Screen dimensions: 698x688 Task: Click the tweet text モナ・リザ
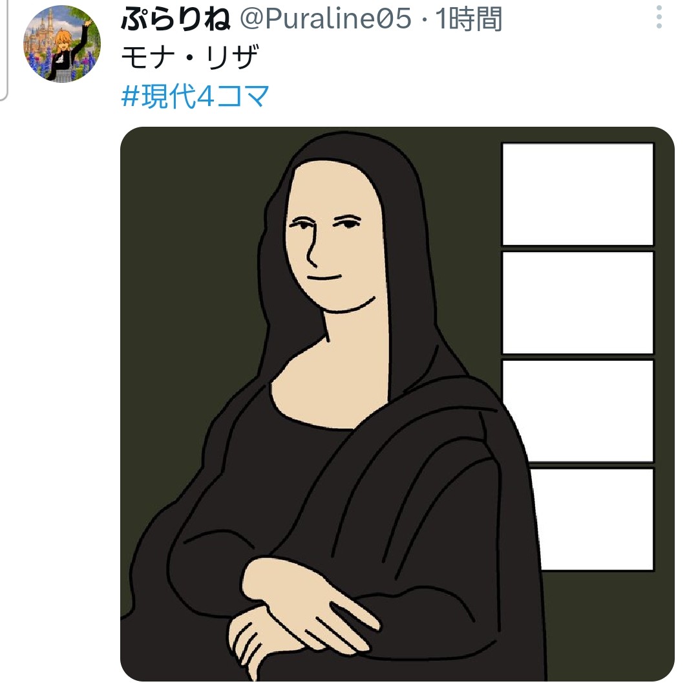coord(189,58)
